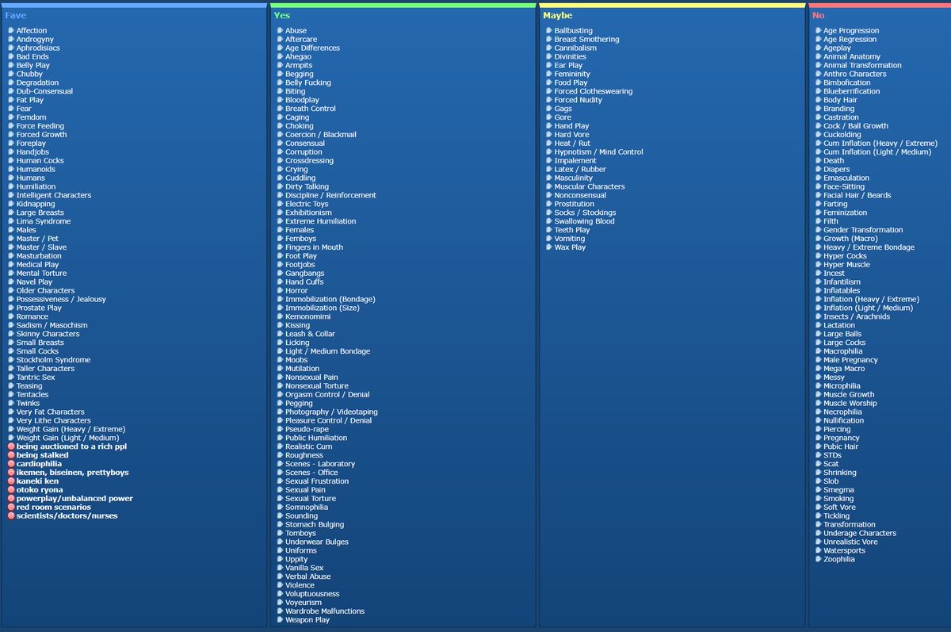
Task: Click the icon beside Divinities
Action: click(x=548, y=57)
